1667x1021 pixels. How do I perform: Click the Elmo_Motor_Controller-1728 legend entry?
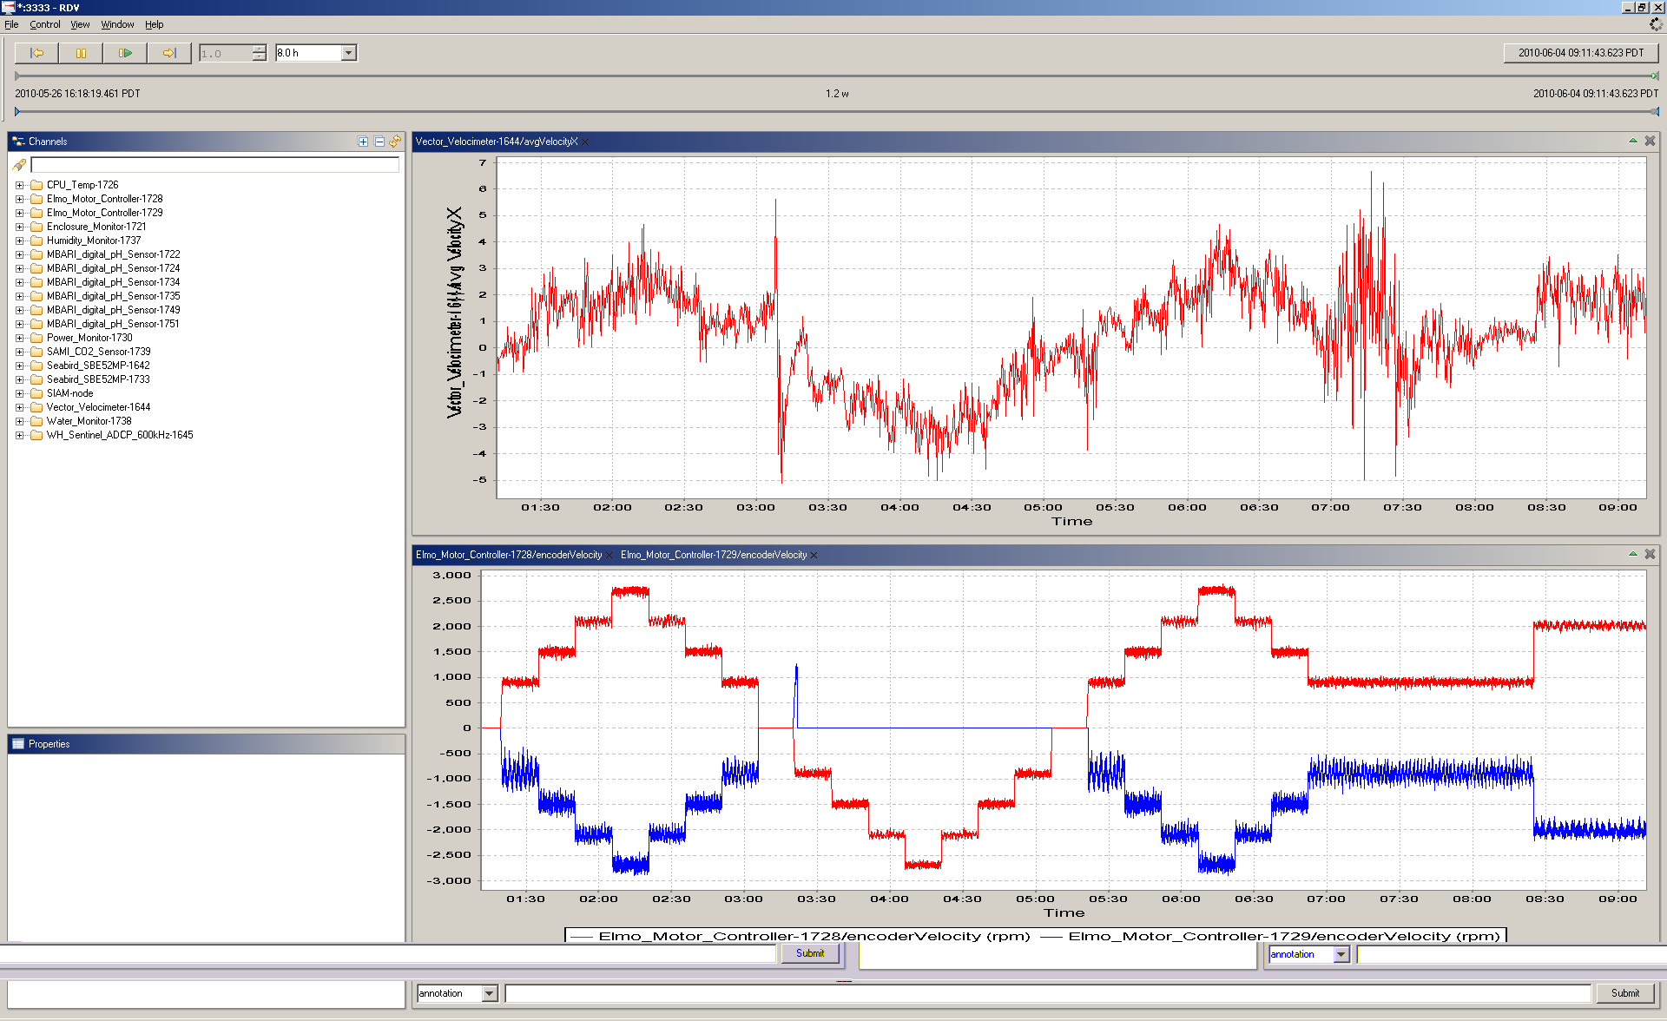point(800,936)
